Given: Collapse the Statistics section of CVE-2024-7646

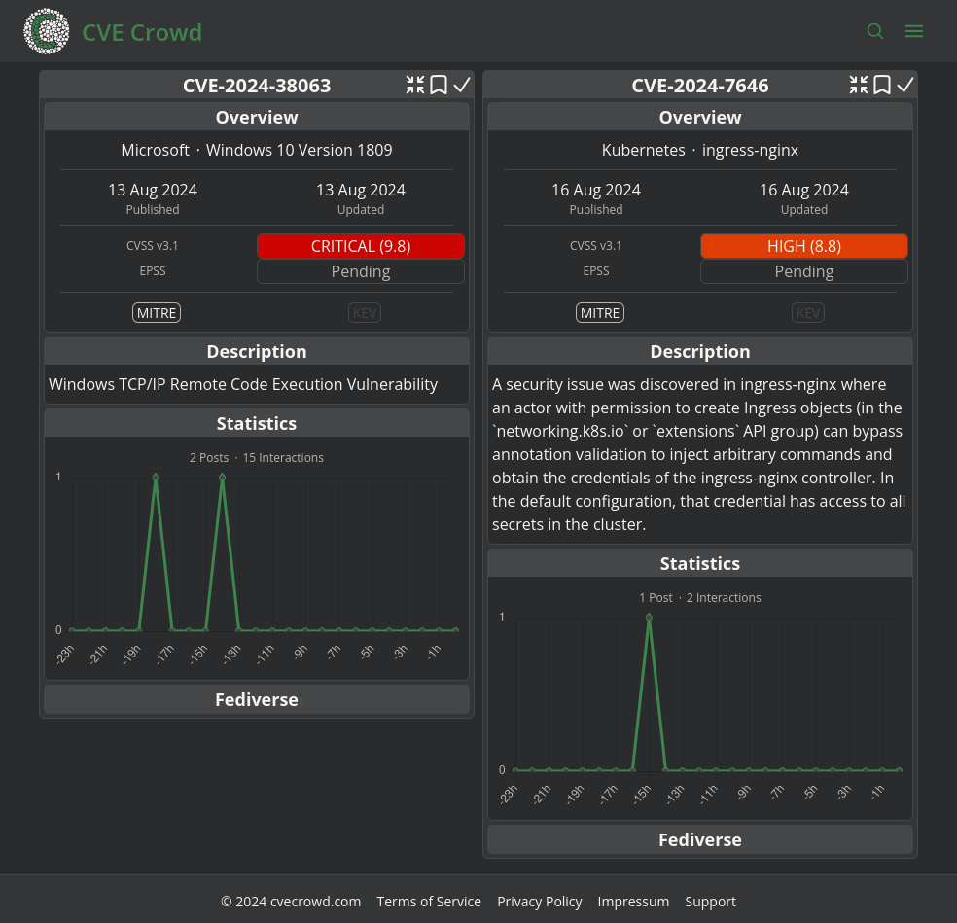Looking at the screenshot, I should [700, 563].
